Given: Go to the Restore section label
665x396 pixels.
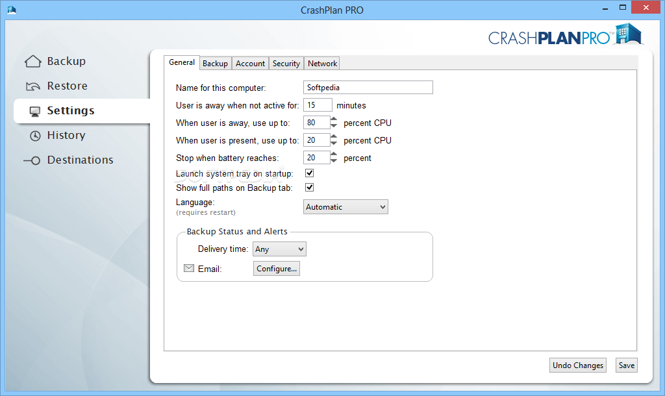Looking at the screenshot, I should [x=67, y=86].
